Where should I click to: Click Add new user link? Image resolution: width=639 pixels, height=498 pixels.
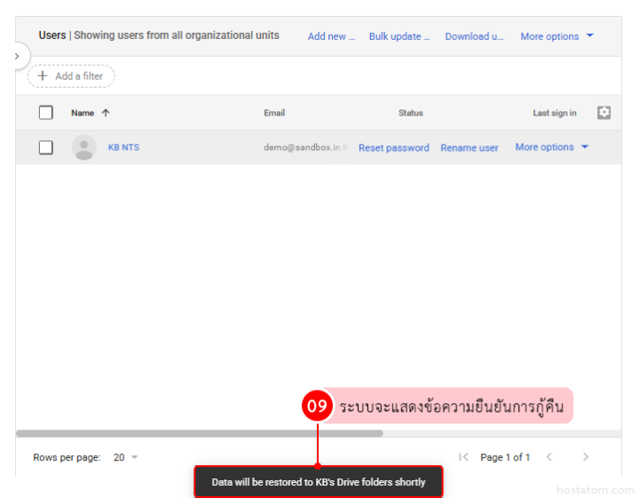pos(331,36)
